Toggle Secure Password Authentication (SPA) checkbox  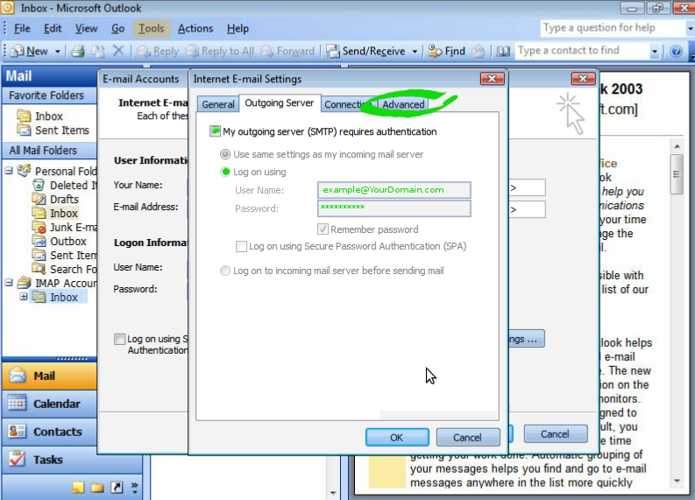coord(241,246)
